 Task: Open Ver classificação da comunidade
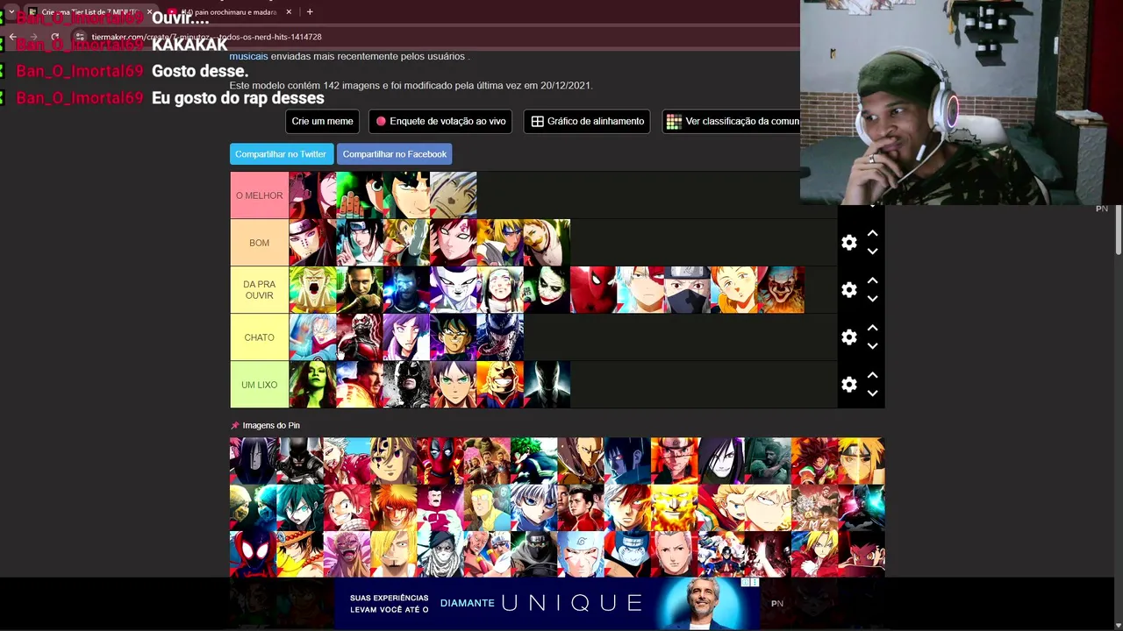click(x=732, y=121)
